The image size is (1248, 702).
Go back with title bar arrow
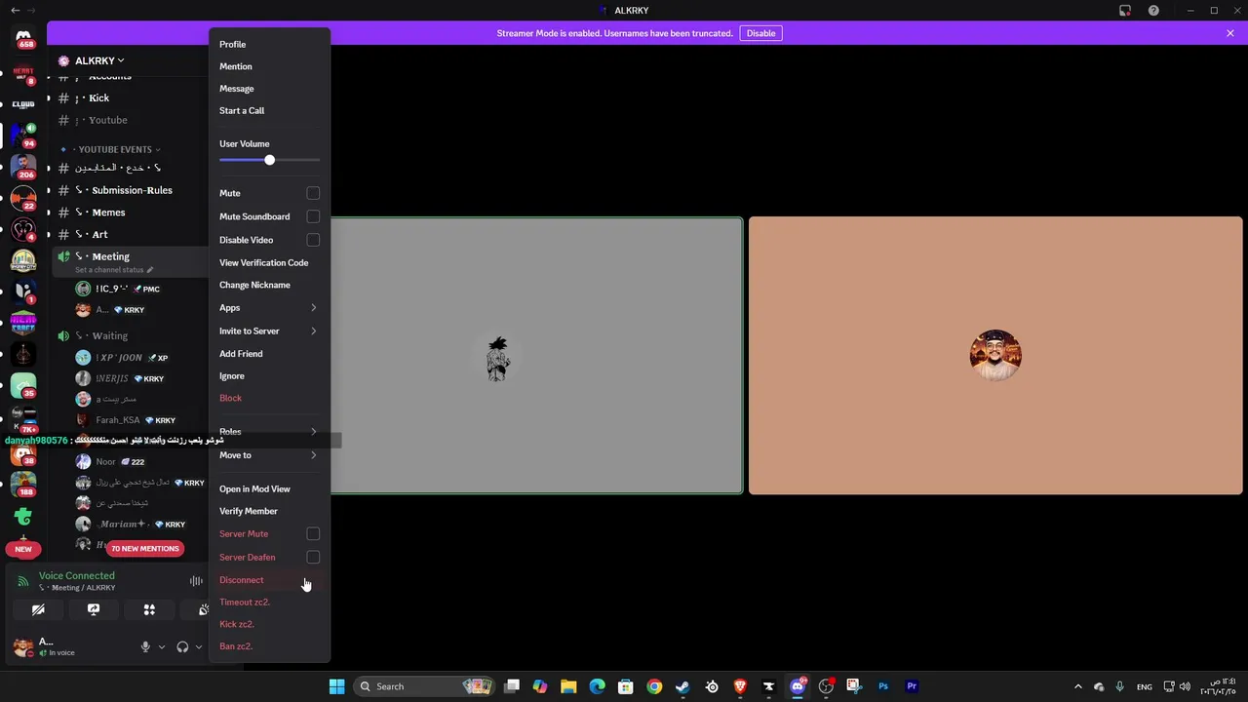click(x=15, y=10)
